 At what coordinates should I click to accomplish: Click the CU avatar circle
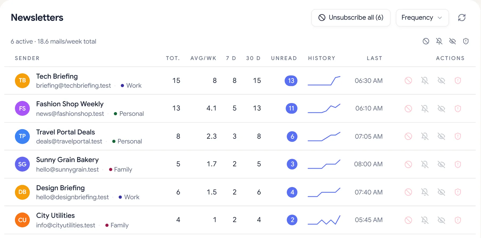tap(22, 220)
